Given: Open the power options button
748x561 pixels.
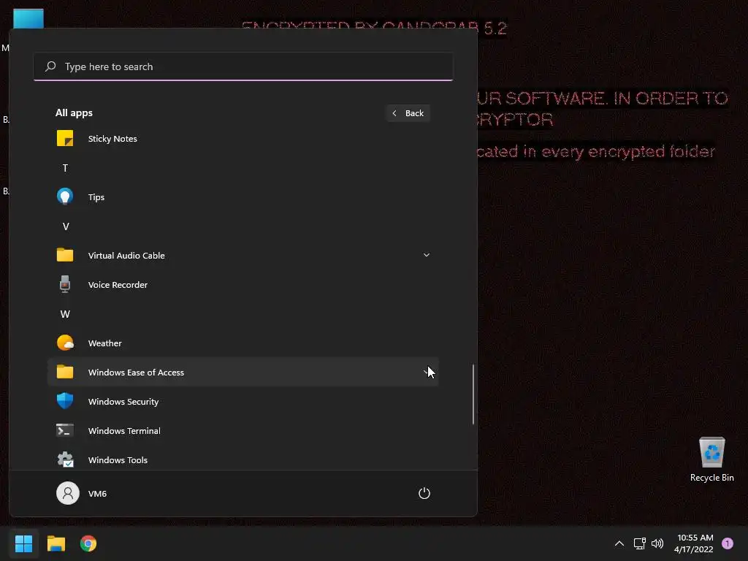Looking at the screenshot, I should [x=424, y=493].
